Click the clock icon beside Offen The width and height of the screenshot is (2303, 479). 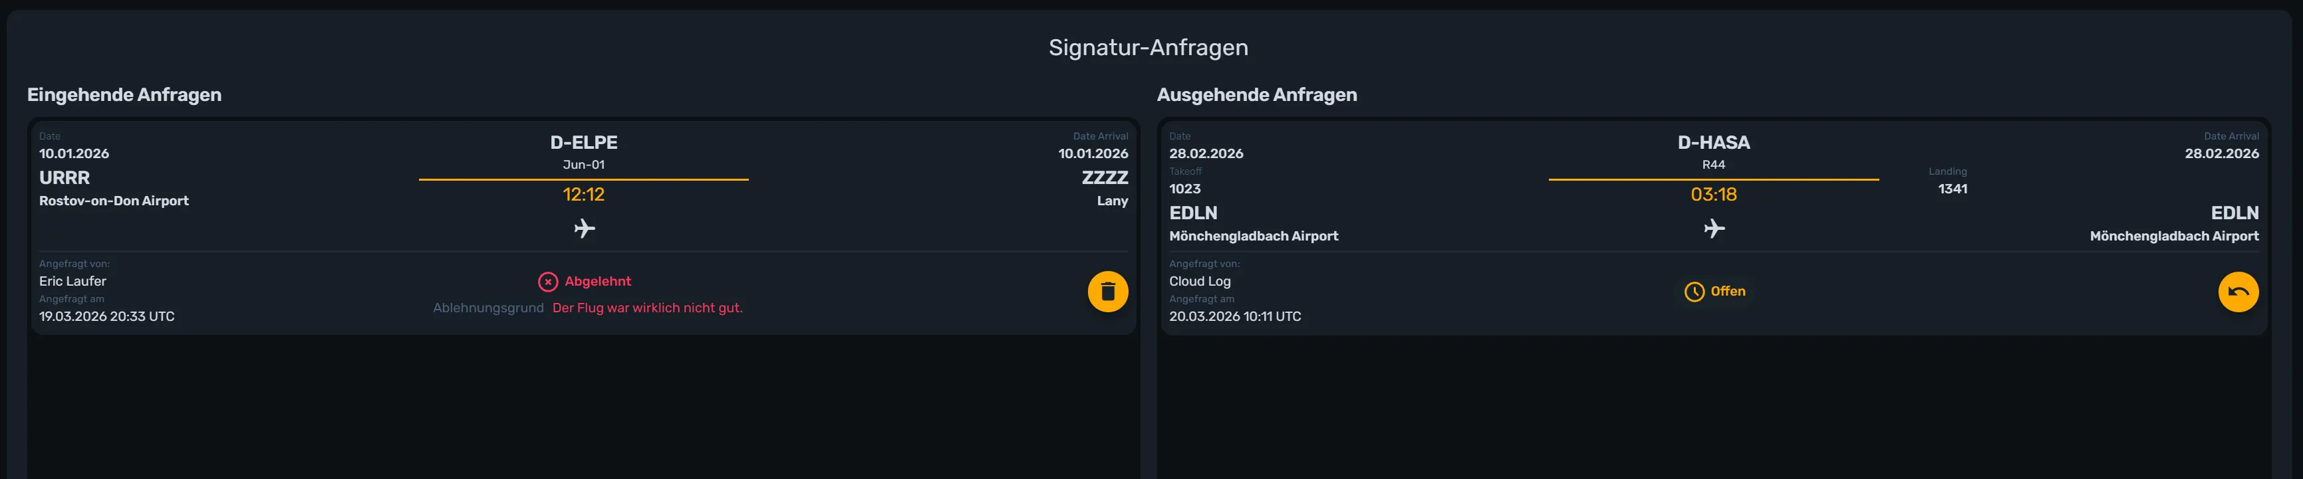pyautogui.click(x=1694, y=292)
